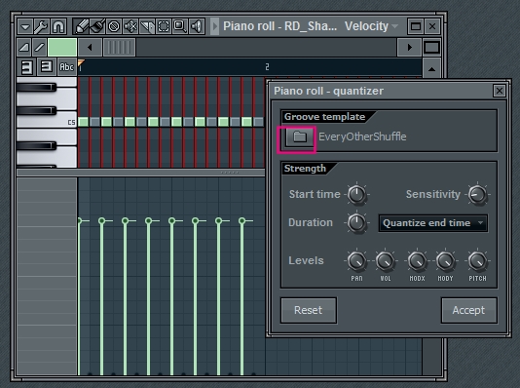Click the horizontal scrollbar thumb
This screenshot has width=520, height=388.
coord(120,47)
